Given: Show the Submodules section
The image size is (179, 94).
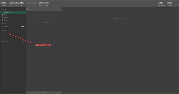Looking at the screenshot, I should 24,41.
